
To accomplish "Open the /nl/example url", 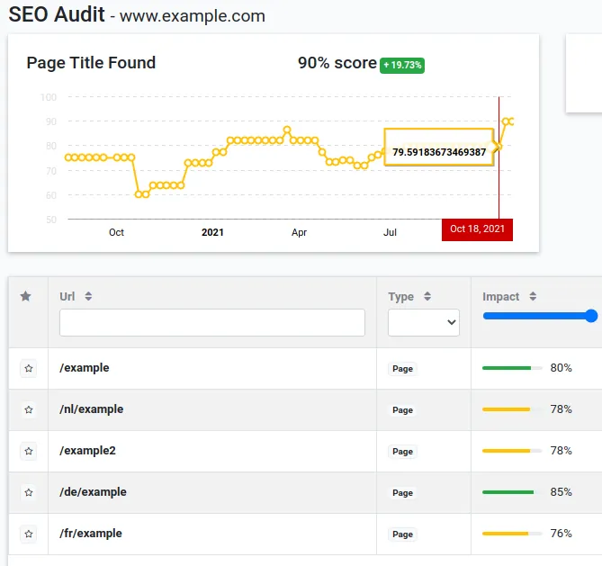I will (92, 409).
